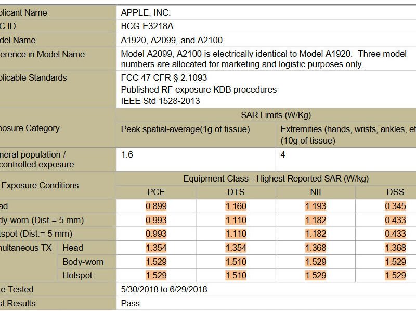Click the DSS column header

(395, 192)
